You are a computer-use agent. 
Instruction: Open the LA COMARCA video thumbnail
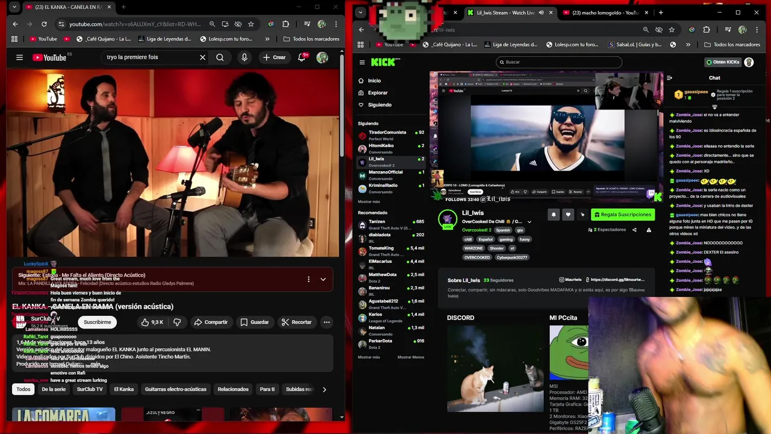pos(63,415)
